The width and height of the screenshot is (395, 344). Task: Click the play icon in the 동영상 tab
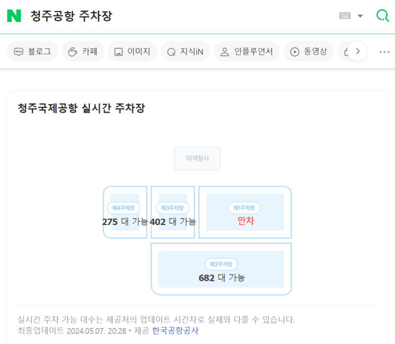tap(295, 52)
